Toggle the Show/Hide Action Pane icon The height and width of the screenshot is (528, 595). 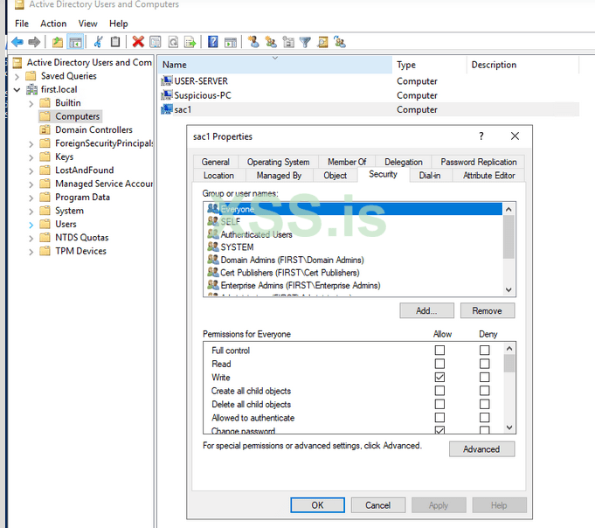231,42
